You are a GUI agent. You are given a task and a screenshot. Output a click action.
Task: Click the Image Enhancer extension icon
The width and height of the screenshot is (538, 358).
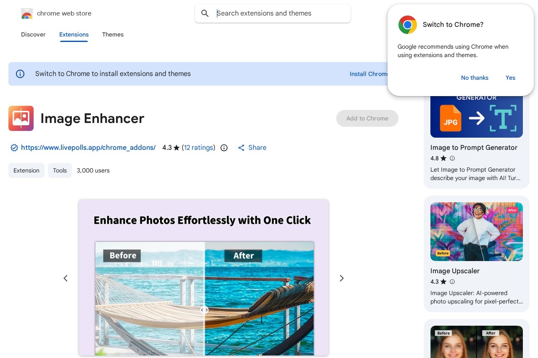pos(21,118)
